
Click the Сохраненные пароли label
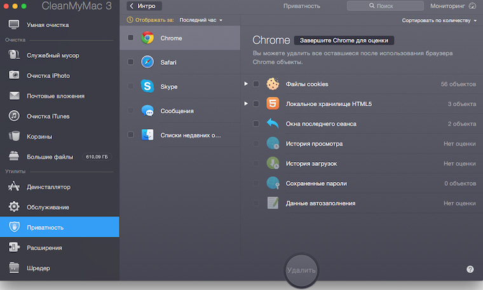tap(316, 183)
